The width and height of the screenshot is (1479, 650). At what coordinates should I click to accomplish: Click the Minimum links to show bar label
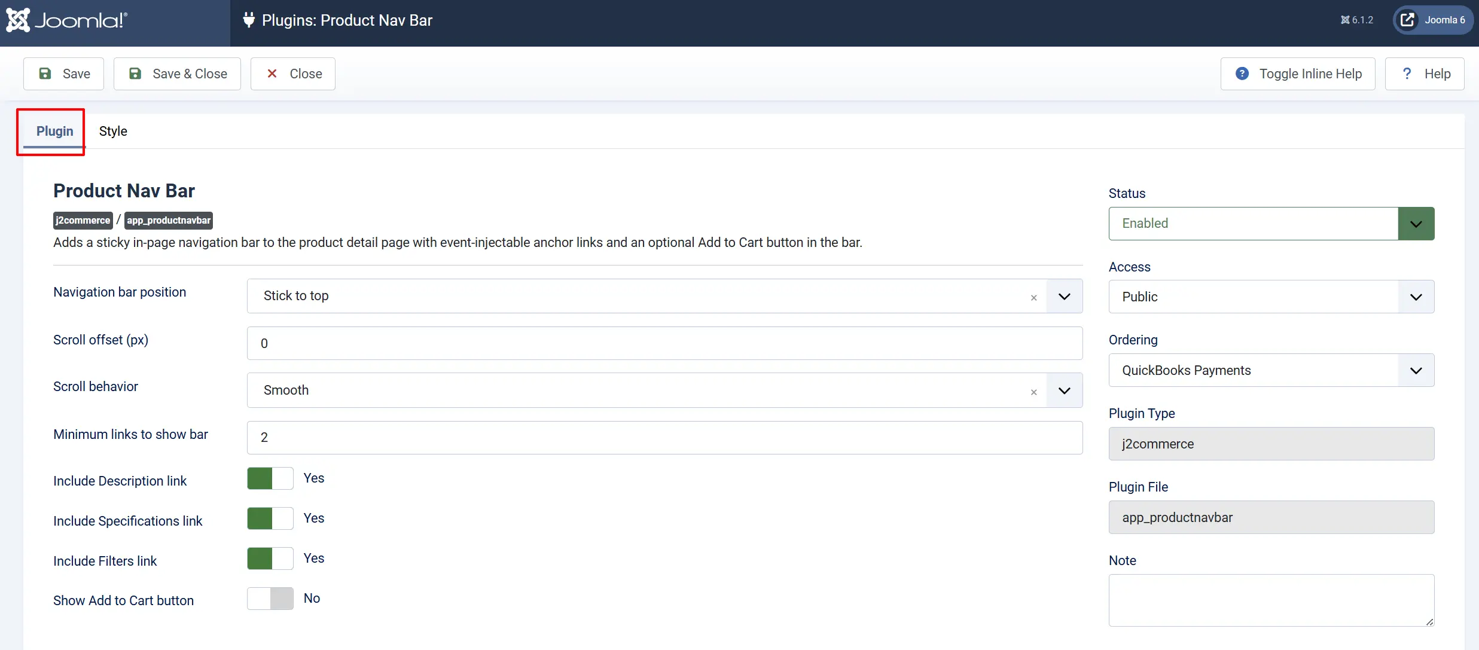pos(130,434)
